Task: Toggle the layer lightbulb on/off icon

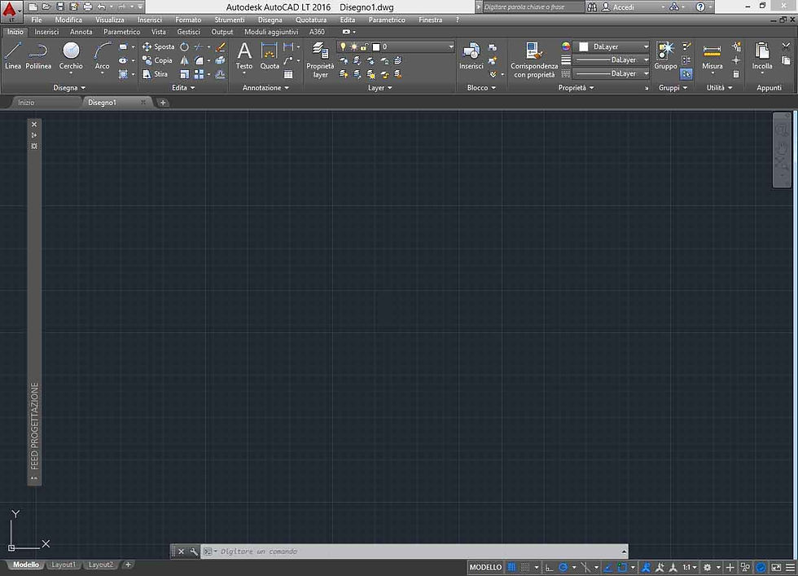Action: pyautogui.click(x=343, y=47)
